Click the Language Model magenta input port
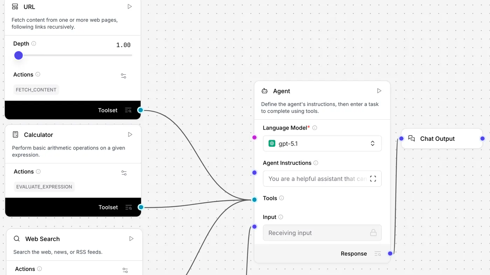This screenshot has width=490, height=275. (254, 137)
